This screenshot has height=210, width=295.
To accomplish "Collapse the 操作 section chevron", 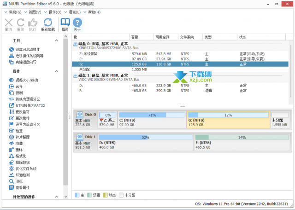I will click(x=56, y=71).
